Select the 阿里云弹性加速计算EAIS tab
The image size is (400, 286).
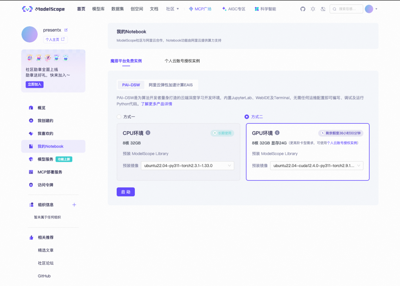point(171,85)
